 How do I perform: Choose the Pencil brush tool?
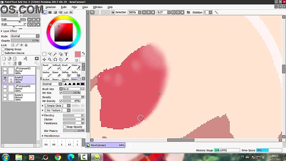coord(47,67)
